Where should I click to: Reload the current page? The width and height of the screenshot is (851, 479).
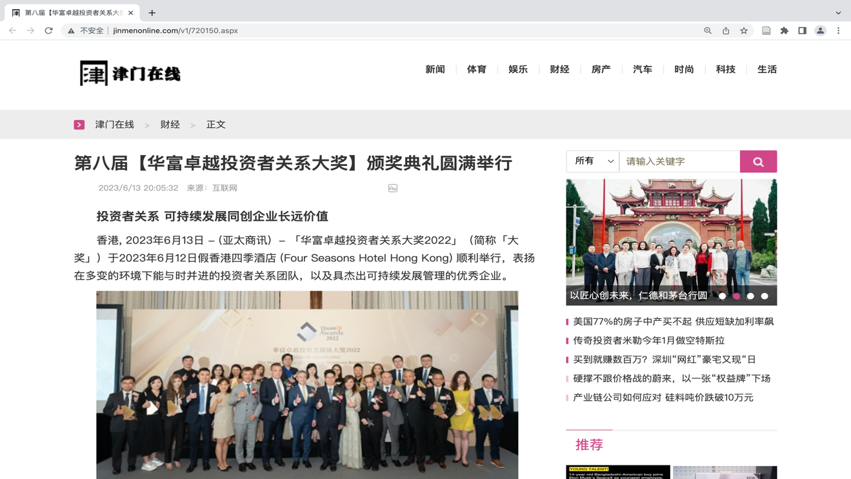[48, 30]
